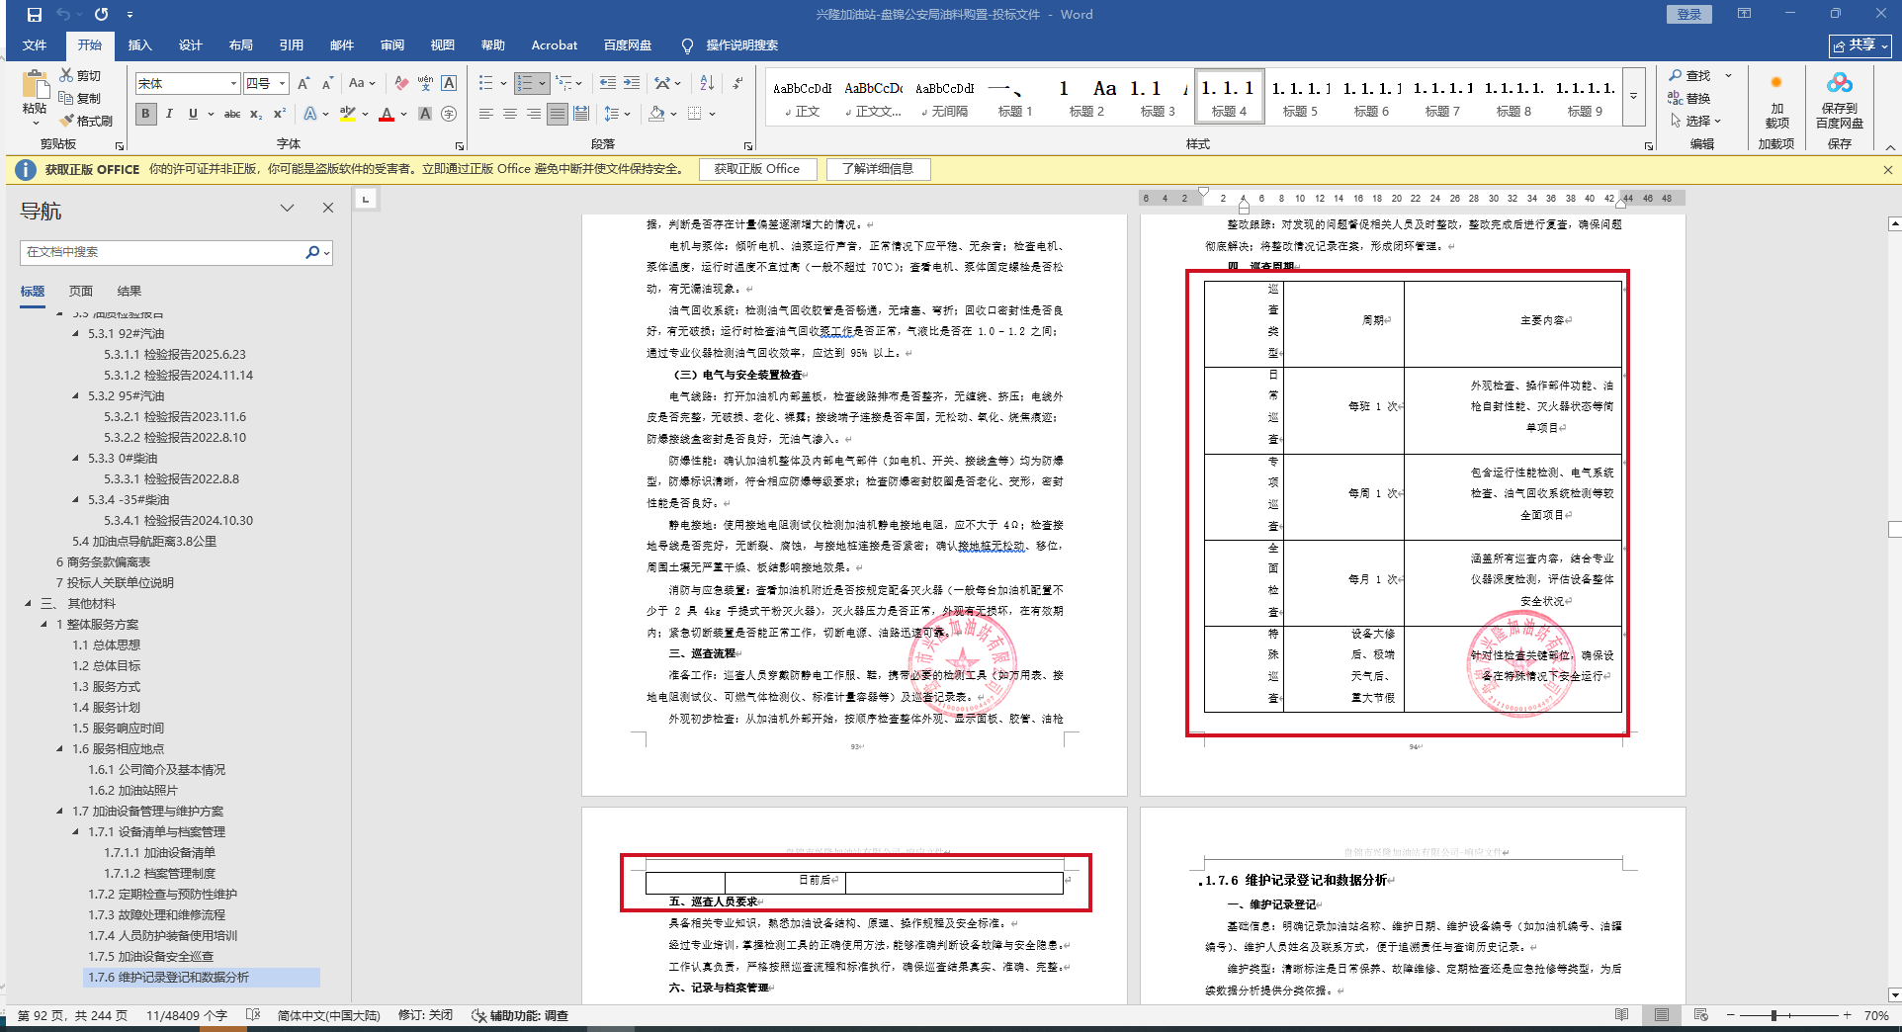Toggle Bold formatting
This screenshot has width=1902, height=1032.
click(145, 114)
